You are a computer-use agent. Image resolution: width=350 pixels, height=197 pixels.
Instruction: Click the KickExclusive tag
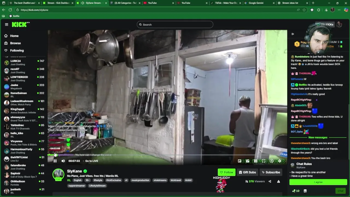113,180
